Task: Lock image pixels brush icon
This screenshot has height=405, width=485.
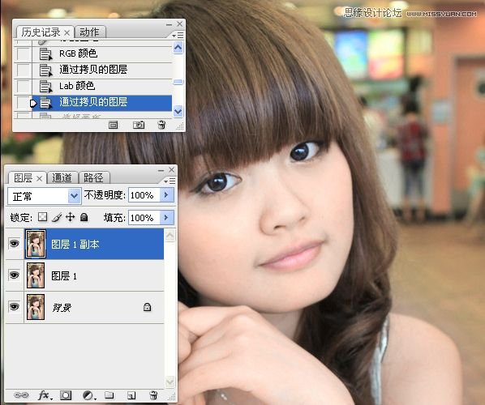Action: (x=57, y=217)
